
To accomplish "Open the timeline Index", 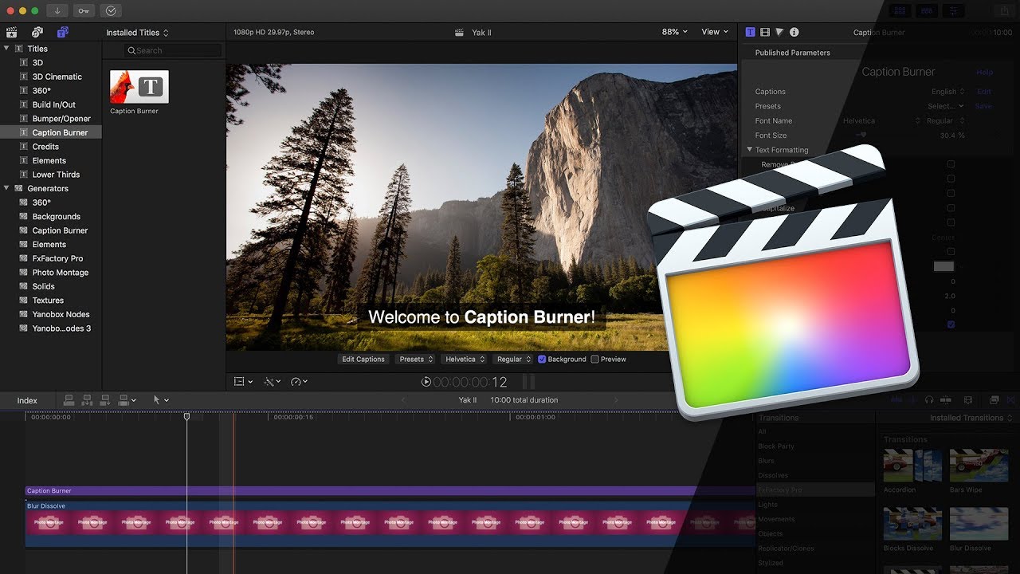I will [x=27, y=400].
